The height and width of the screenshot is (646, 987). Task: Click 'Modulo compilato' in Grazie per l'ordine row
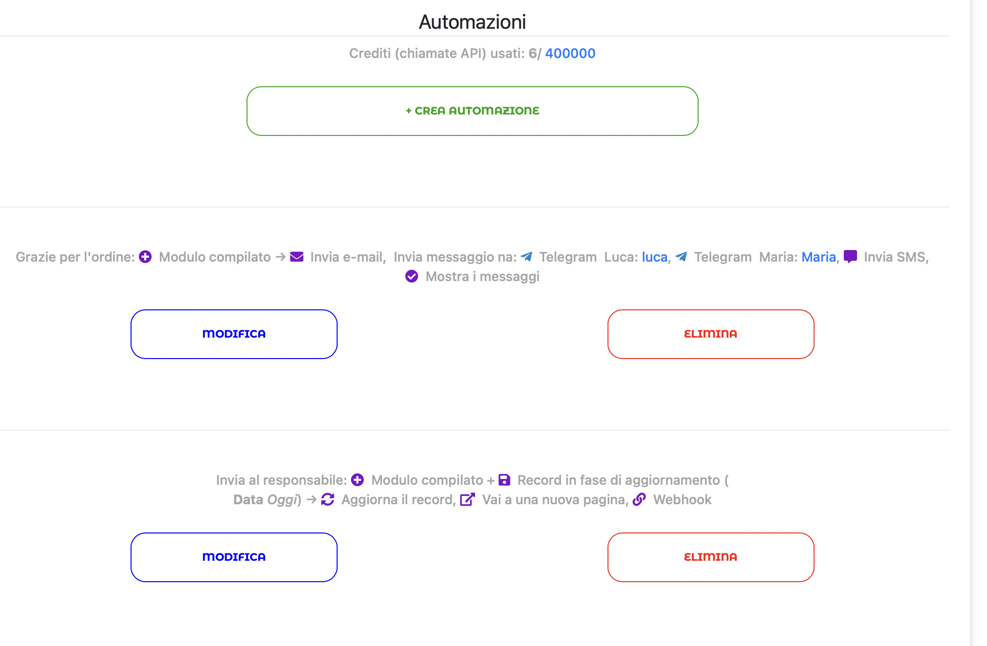[x=215, y=257]
